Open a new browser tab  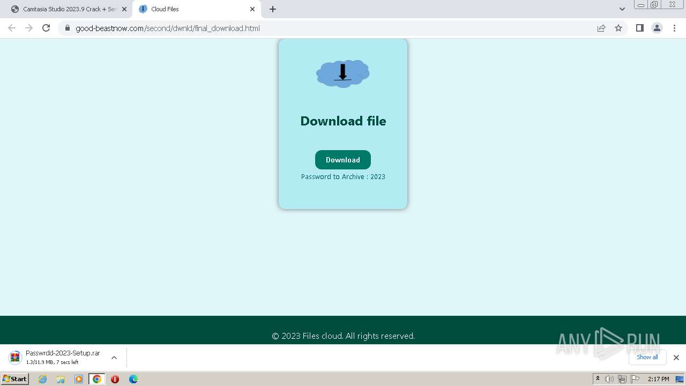coord(273,9)
